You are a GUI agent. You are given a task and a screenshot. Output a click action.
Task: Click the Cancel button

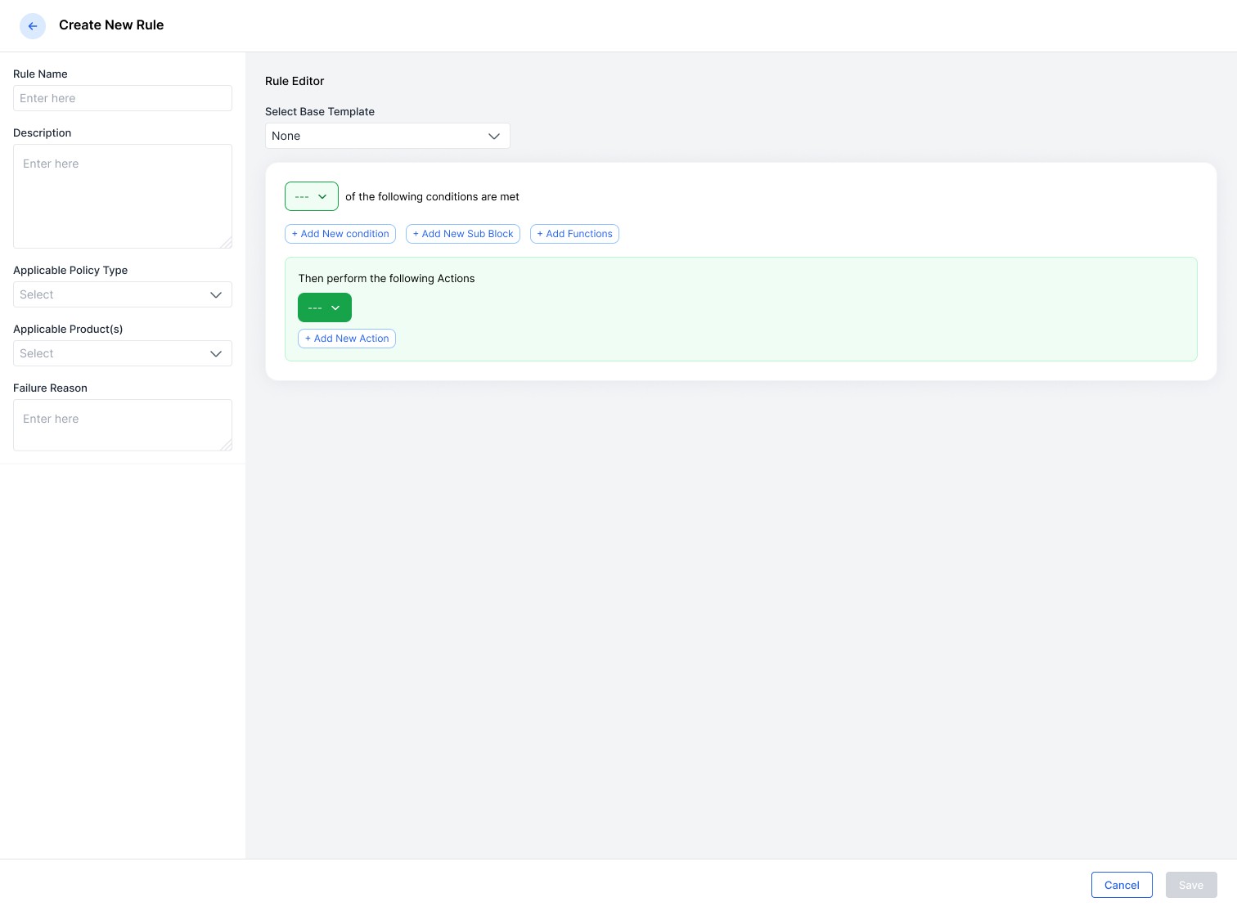click(x=1122, y=885)
